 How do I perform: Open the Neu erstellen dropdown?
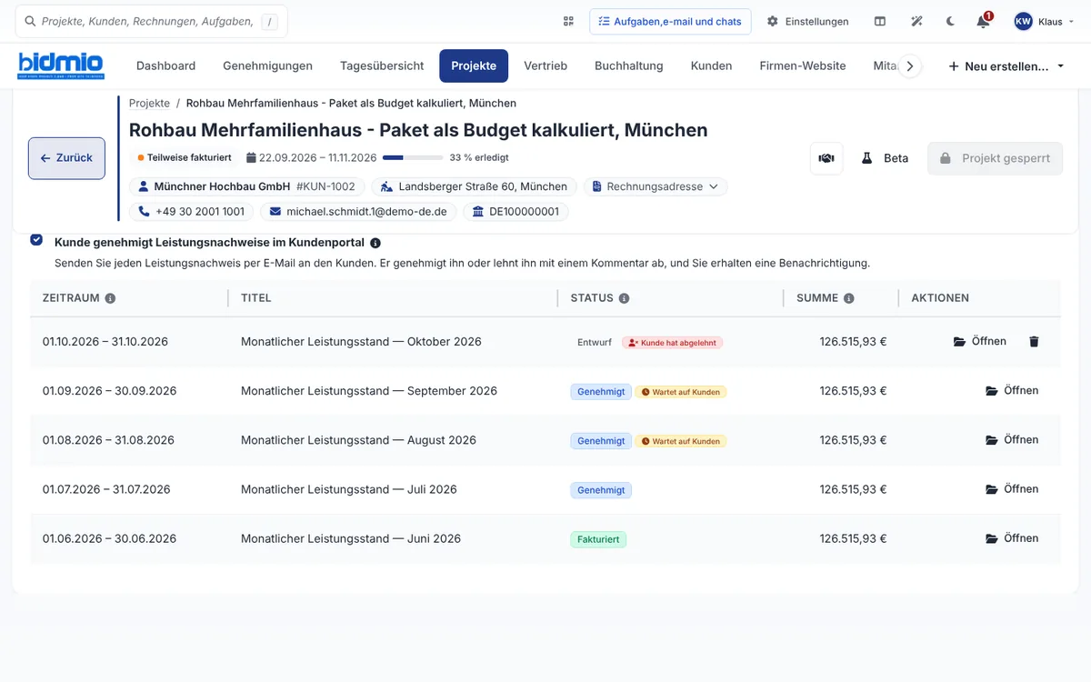click(x=1006, y=66)
